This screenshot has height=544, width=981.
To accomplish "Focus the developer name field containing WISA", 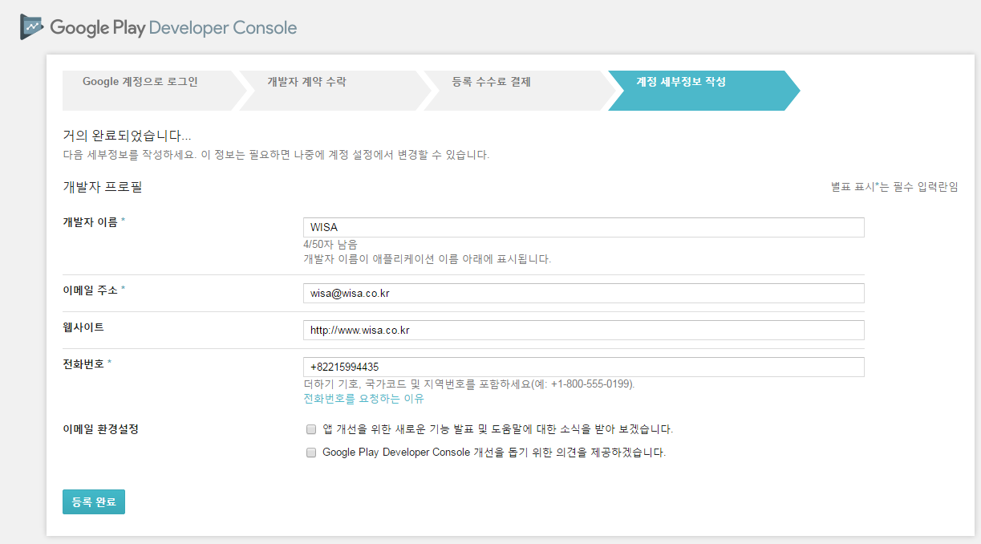I will 583,227.
